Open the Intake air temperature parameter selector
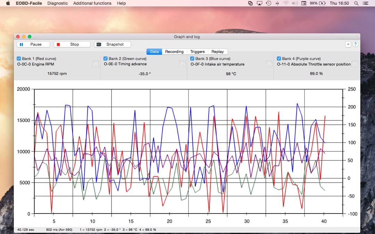Screen dimensions: 375x234 click(x=269, y=64)
